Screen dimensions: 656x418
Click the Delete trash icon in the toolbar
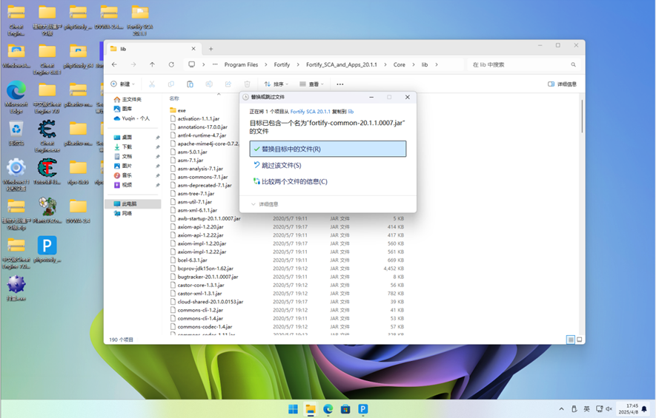click(x=248, y=84)
